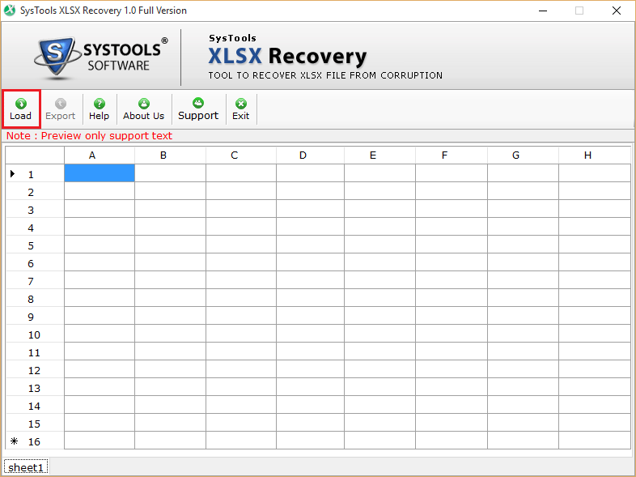Screen dimensions: 636x477
Task: Click cell D5 in the grid
Action: click(310, 245)
